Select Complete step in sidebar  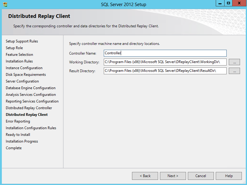[x=14, y=148]
